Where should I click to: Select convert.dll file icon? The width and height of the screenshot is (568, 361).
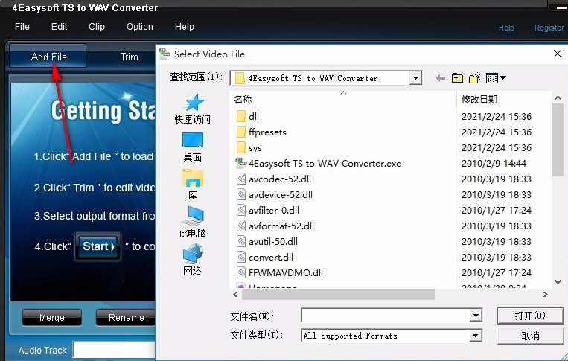tap(241, 257)
